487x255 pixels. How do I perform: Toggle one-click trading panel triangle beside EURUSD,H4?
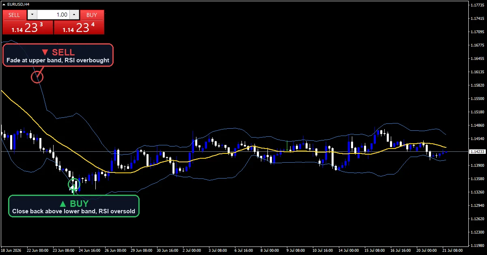point(4,4)
